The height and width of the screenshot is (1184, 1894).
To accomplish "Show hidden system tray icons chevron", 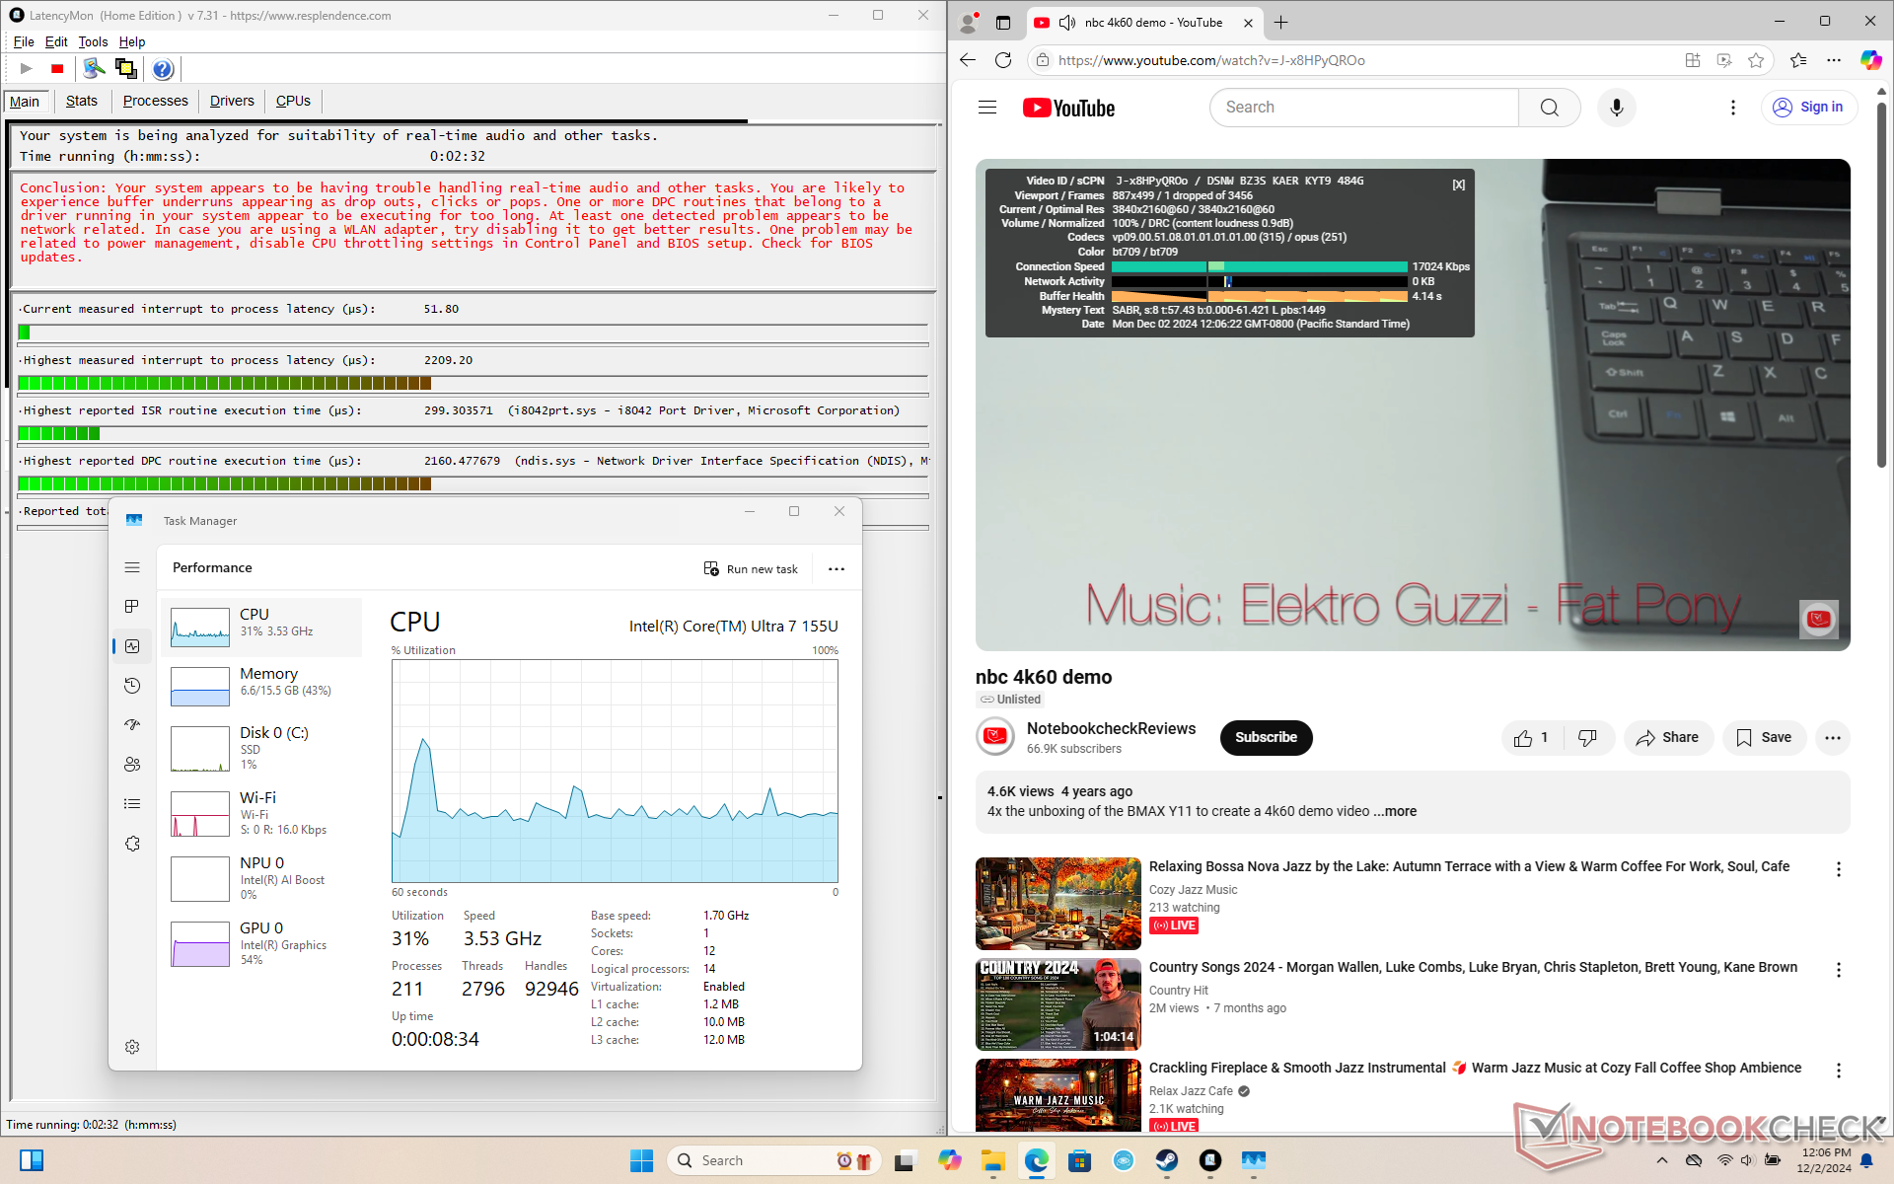I will click(x=1661, y=1160).
